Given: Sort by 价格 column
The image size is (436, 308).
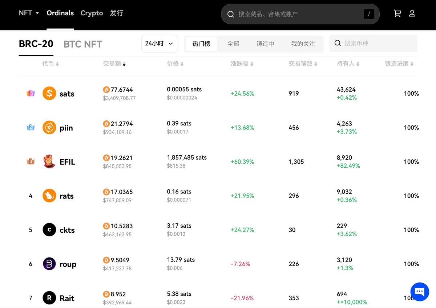Looking at the screenshot, I should click(x=175, y=64).
